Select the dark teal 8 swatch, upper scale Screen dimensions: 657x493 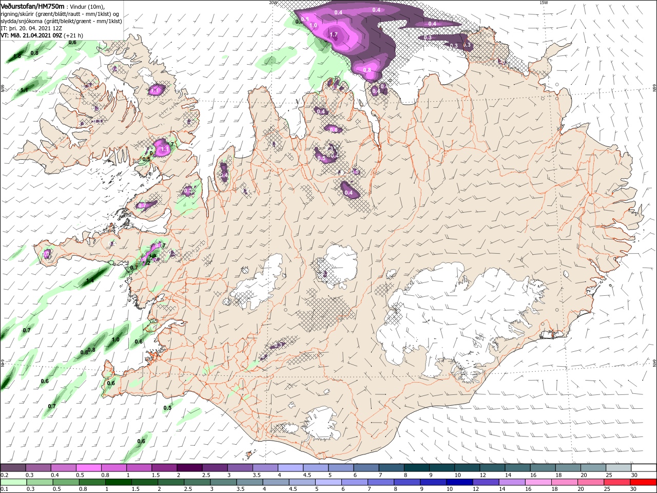pyautogui.click(x=417, y=468)
